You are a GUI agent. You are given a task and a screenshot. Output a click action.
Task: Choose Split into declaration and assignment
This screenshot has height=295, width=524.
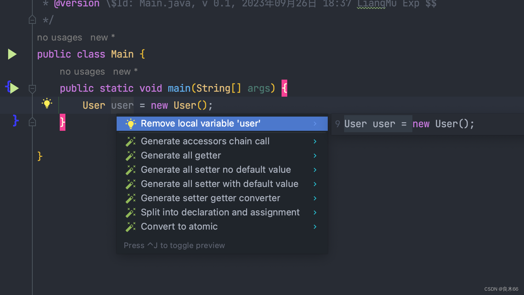pos(222,213)
